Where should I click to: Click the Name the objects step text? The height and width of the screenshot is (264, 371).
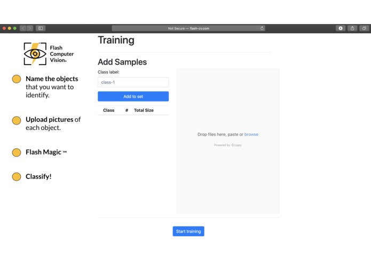point(52,87)
